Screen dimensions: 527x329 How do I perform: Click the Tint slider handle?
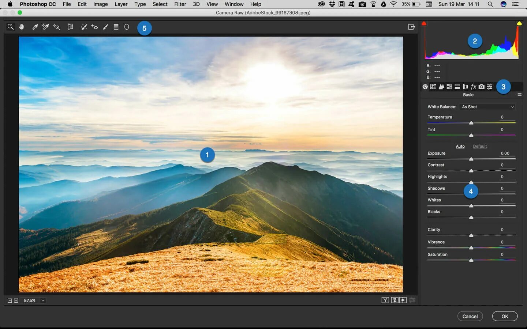click(x=471, y=135)
